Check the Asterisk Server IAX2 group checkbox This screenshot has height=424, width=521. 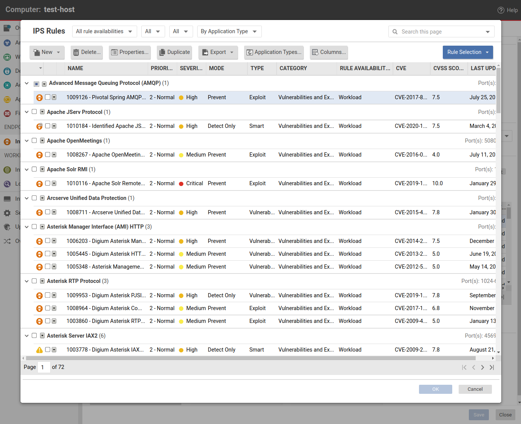pos(34,335)
